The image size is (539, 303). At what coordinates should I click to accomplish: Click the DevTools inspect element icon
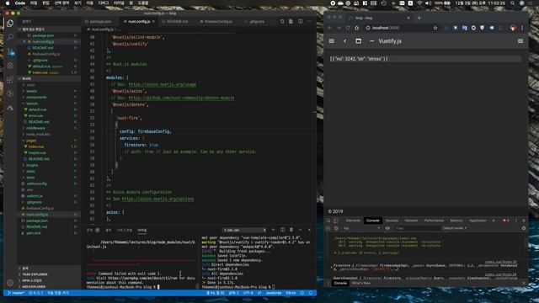[328, 221]
